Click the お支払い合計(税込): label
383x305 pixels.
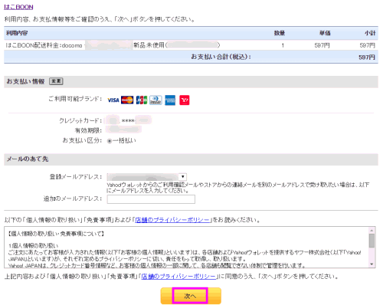point(221,57)
